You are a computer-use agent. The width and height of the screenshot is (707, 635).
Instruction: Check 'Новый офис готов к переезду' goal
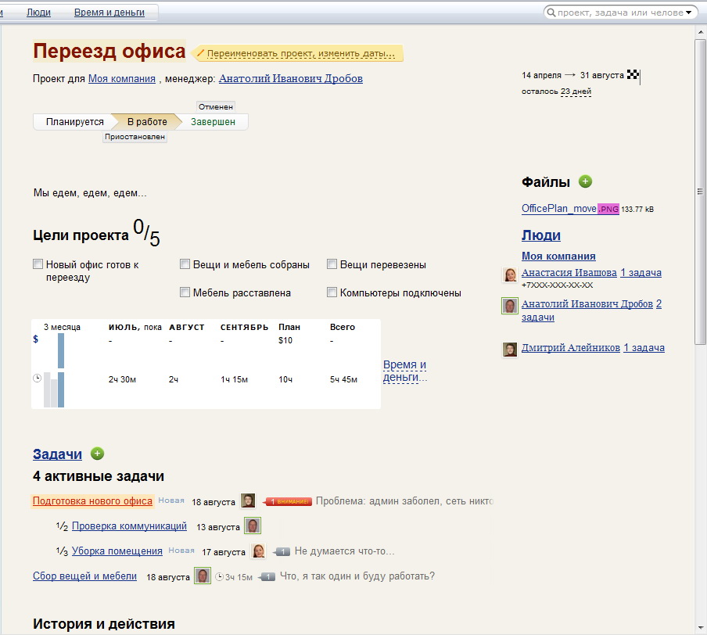38,264
